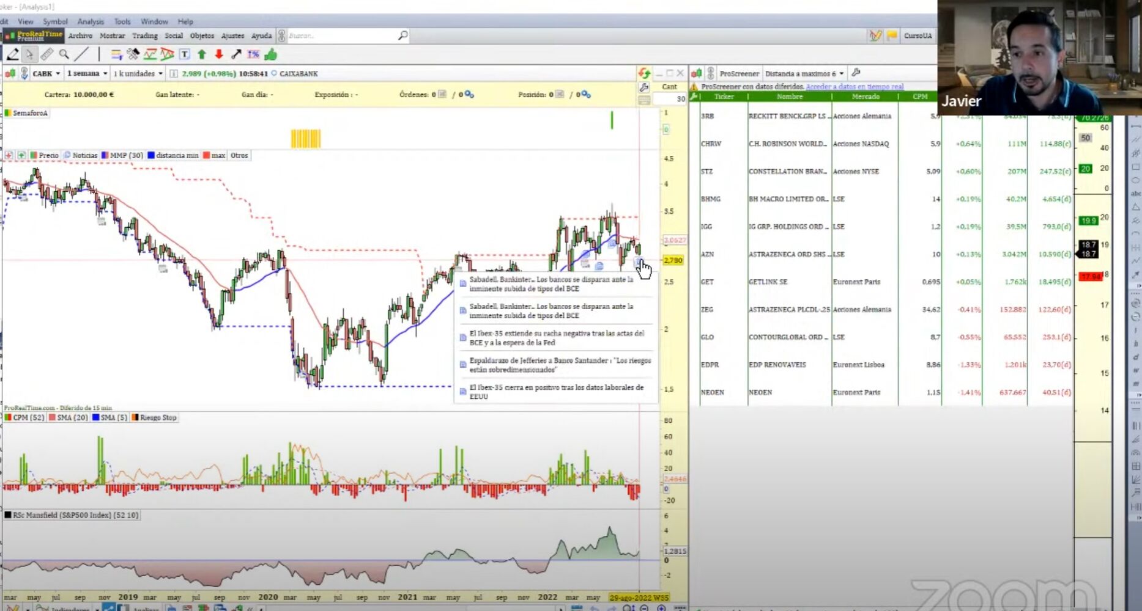Image resolution: width=1142 pixels, height=611 pixels.
Task: Open the CABK ticker dropdown
Action: 46,73
